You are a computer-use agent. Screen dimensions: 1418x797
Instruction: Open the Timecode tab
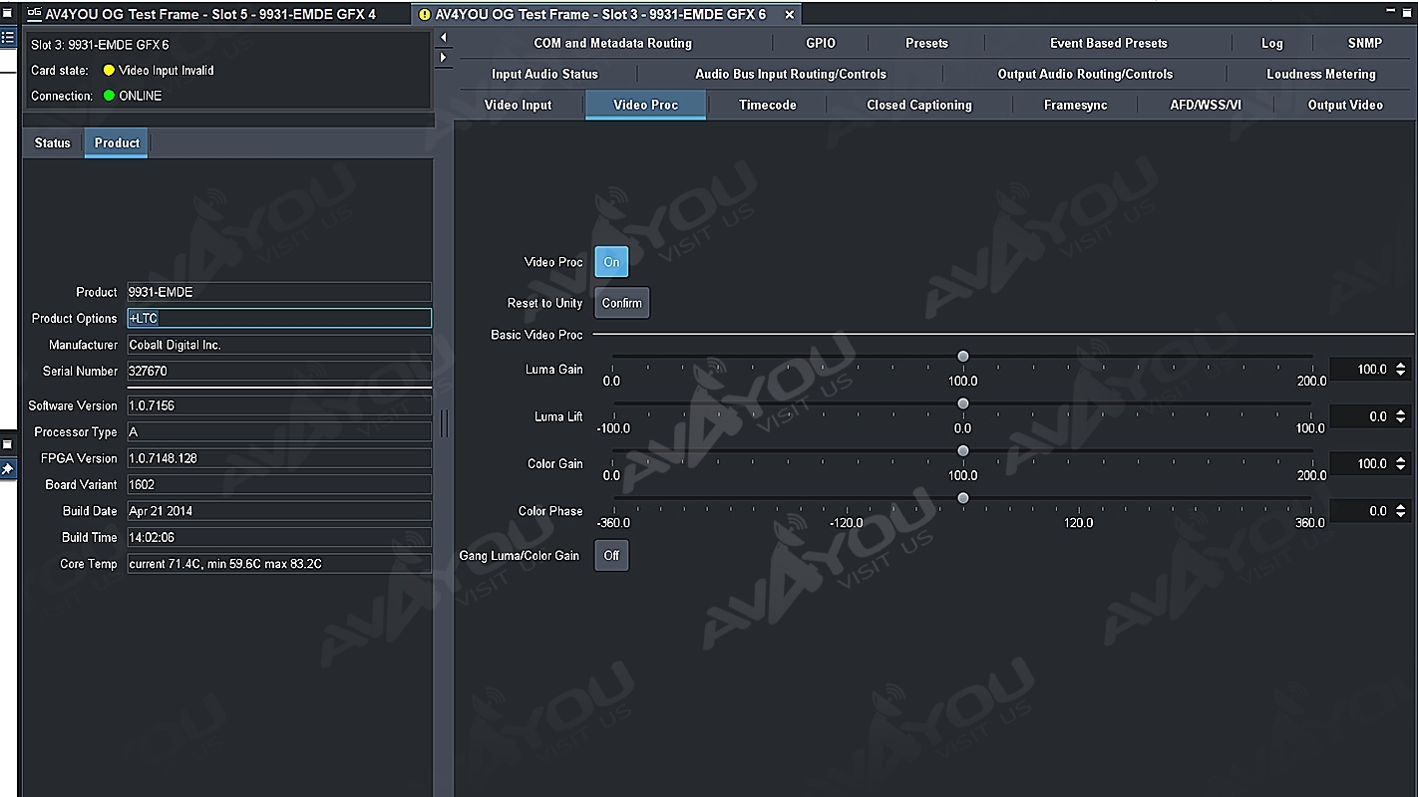[x=767, y=105]
